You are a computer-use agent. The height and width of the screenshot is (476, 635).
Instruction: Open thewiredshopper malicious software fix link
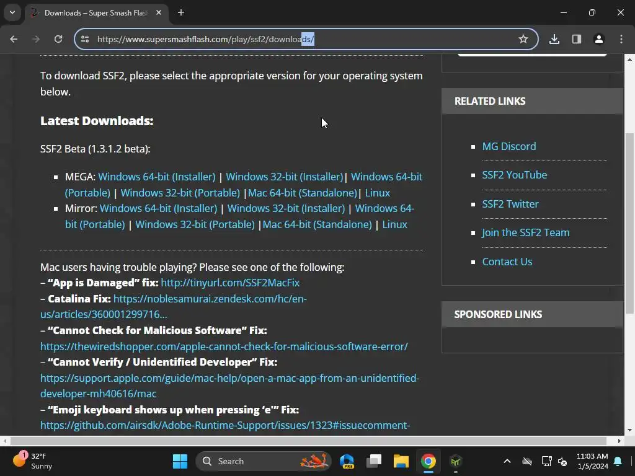coord(224,346)
